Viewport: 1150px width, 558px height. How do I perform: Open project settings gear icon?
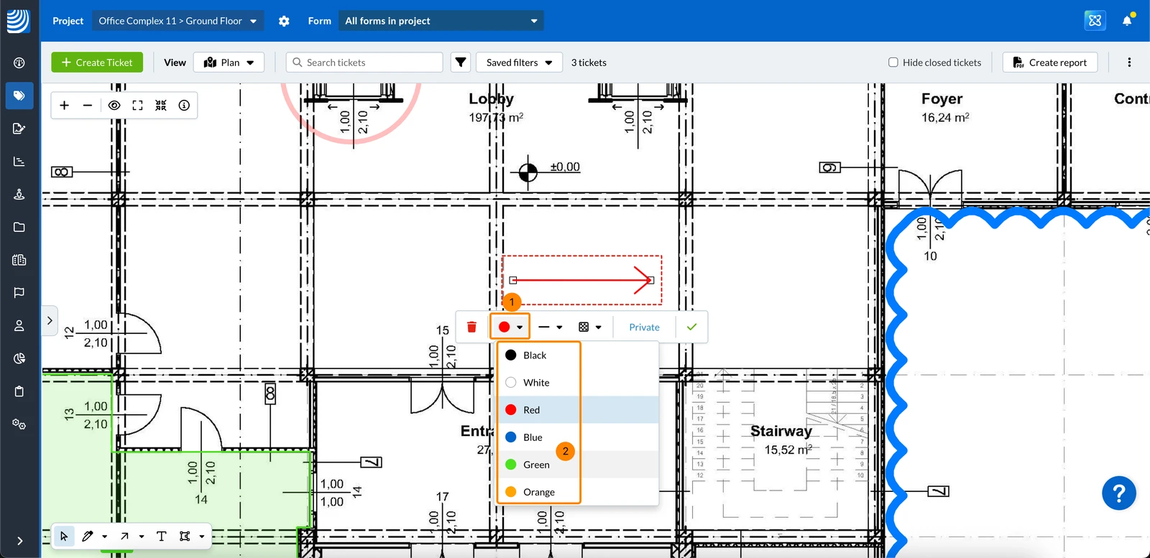[284, 21]
